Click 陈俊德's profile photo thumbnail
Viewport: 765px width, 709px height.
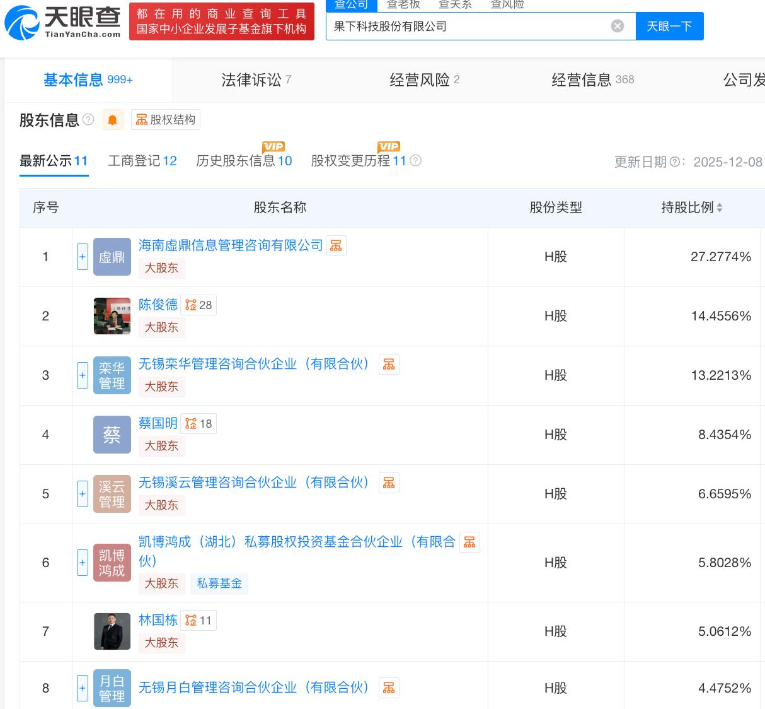click(112, 316)
